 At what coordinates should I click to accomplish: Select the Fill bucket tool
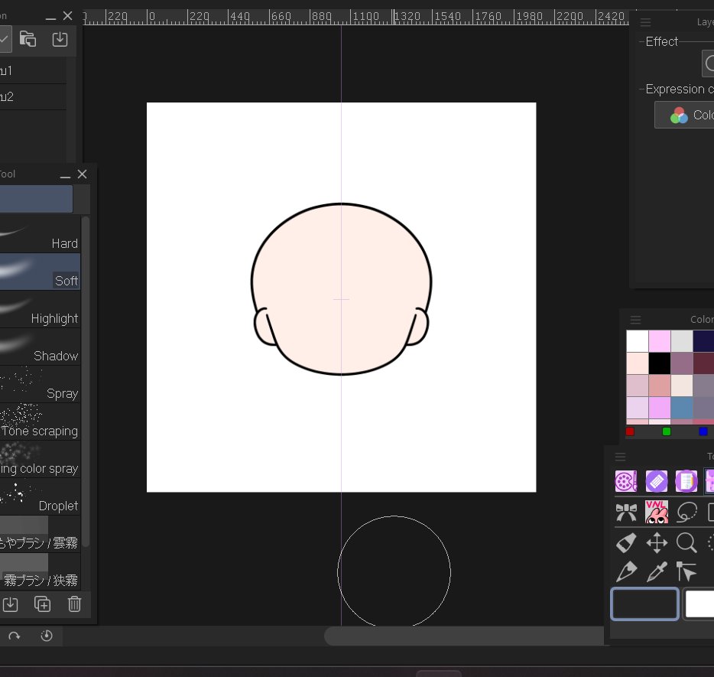coord(626,543)
